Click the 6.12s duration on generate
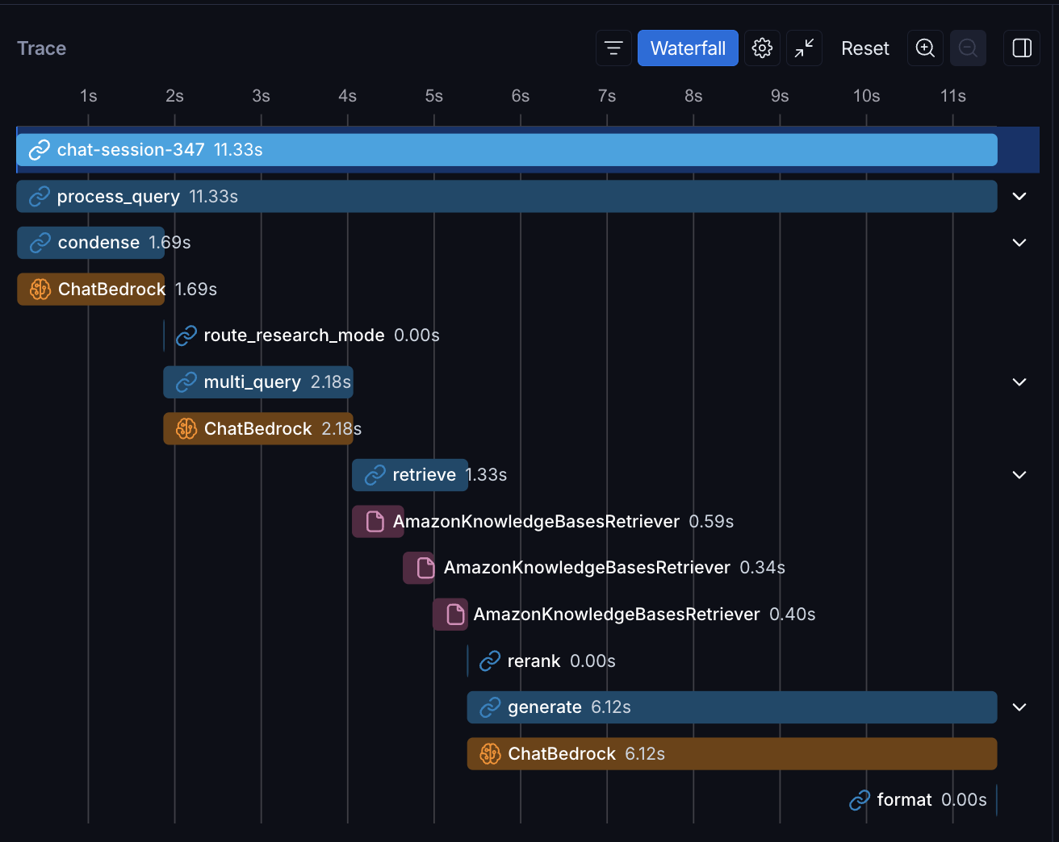Screen dimensions: 1059x842 611,707
